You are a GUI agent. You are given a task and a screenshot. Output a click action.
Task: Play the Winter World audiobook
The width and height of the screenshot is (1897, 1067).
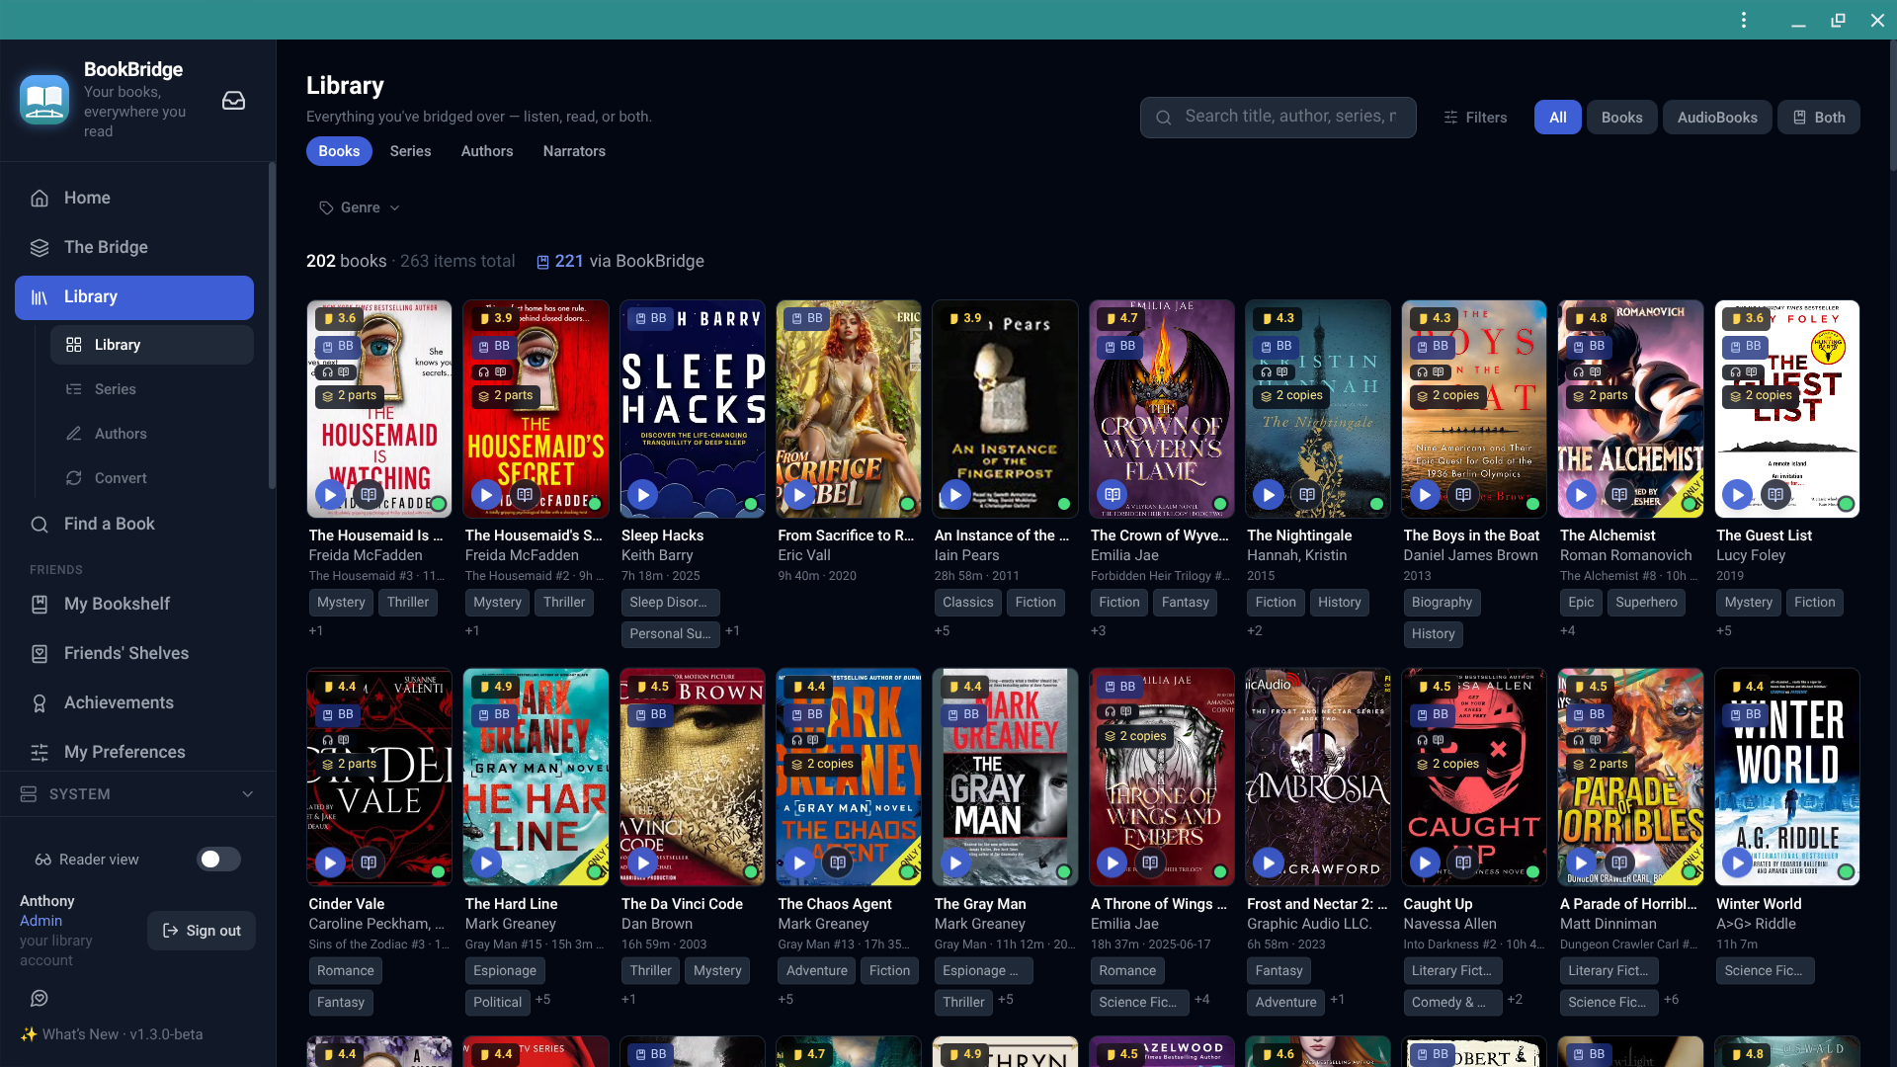[x=1738, y=862]
